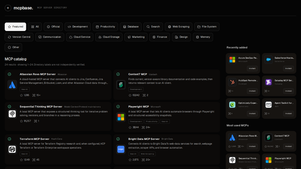This screenshot has width=301, height=169.
Task: Install Optimizely Experimentation MCP
Action: pyautogui.click(x=252, y=113)
